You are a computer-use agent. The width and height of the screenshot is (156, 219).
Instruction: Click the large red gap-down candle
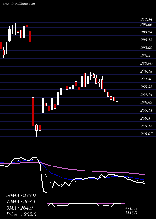[x=33, y=112]
